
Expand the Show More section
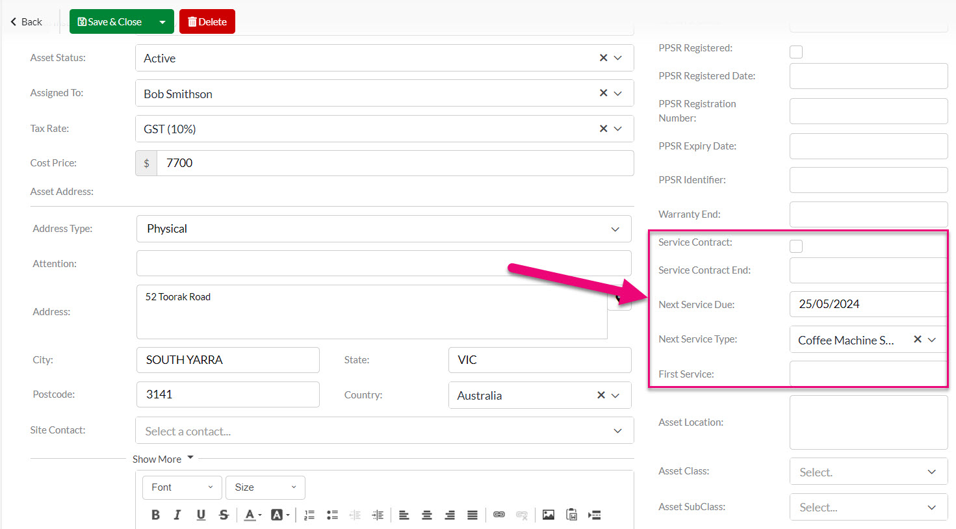click(162, 459)
